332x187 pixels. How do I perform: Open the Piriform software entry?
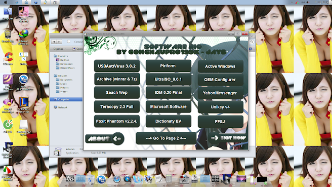tap(169, 66)
